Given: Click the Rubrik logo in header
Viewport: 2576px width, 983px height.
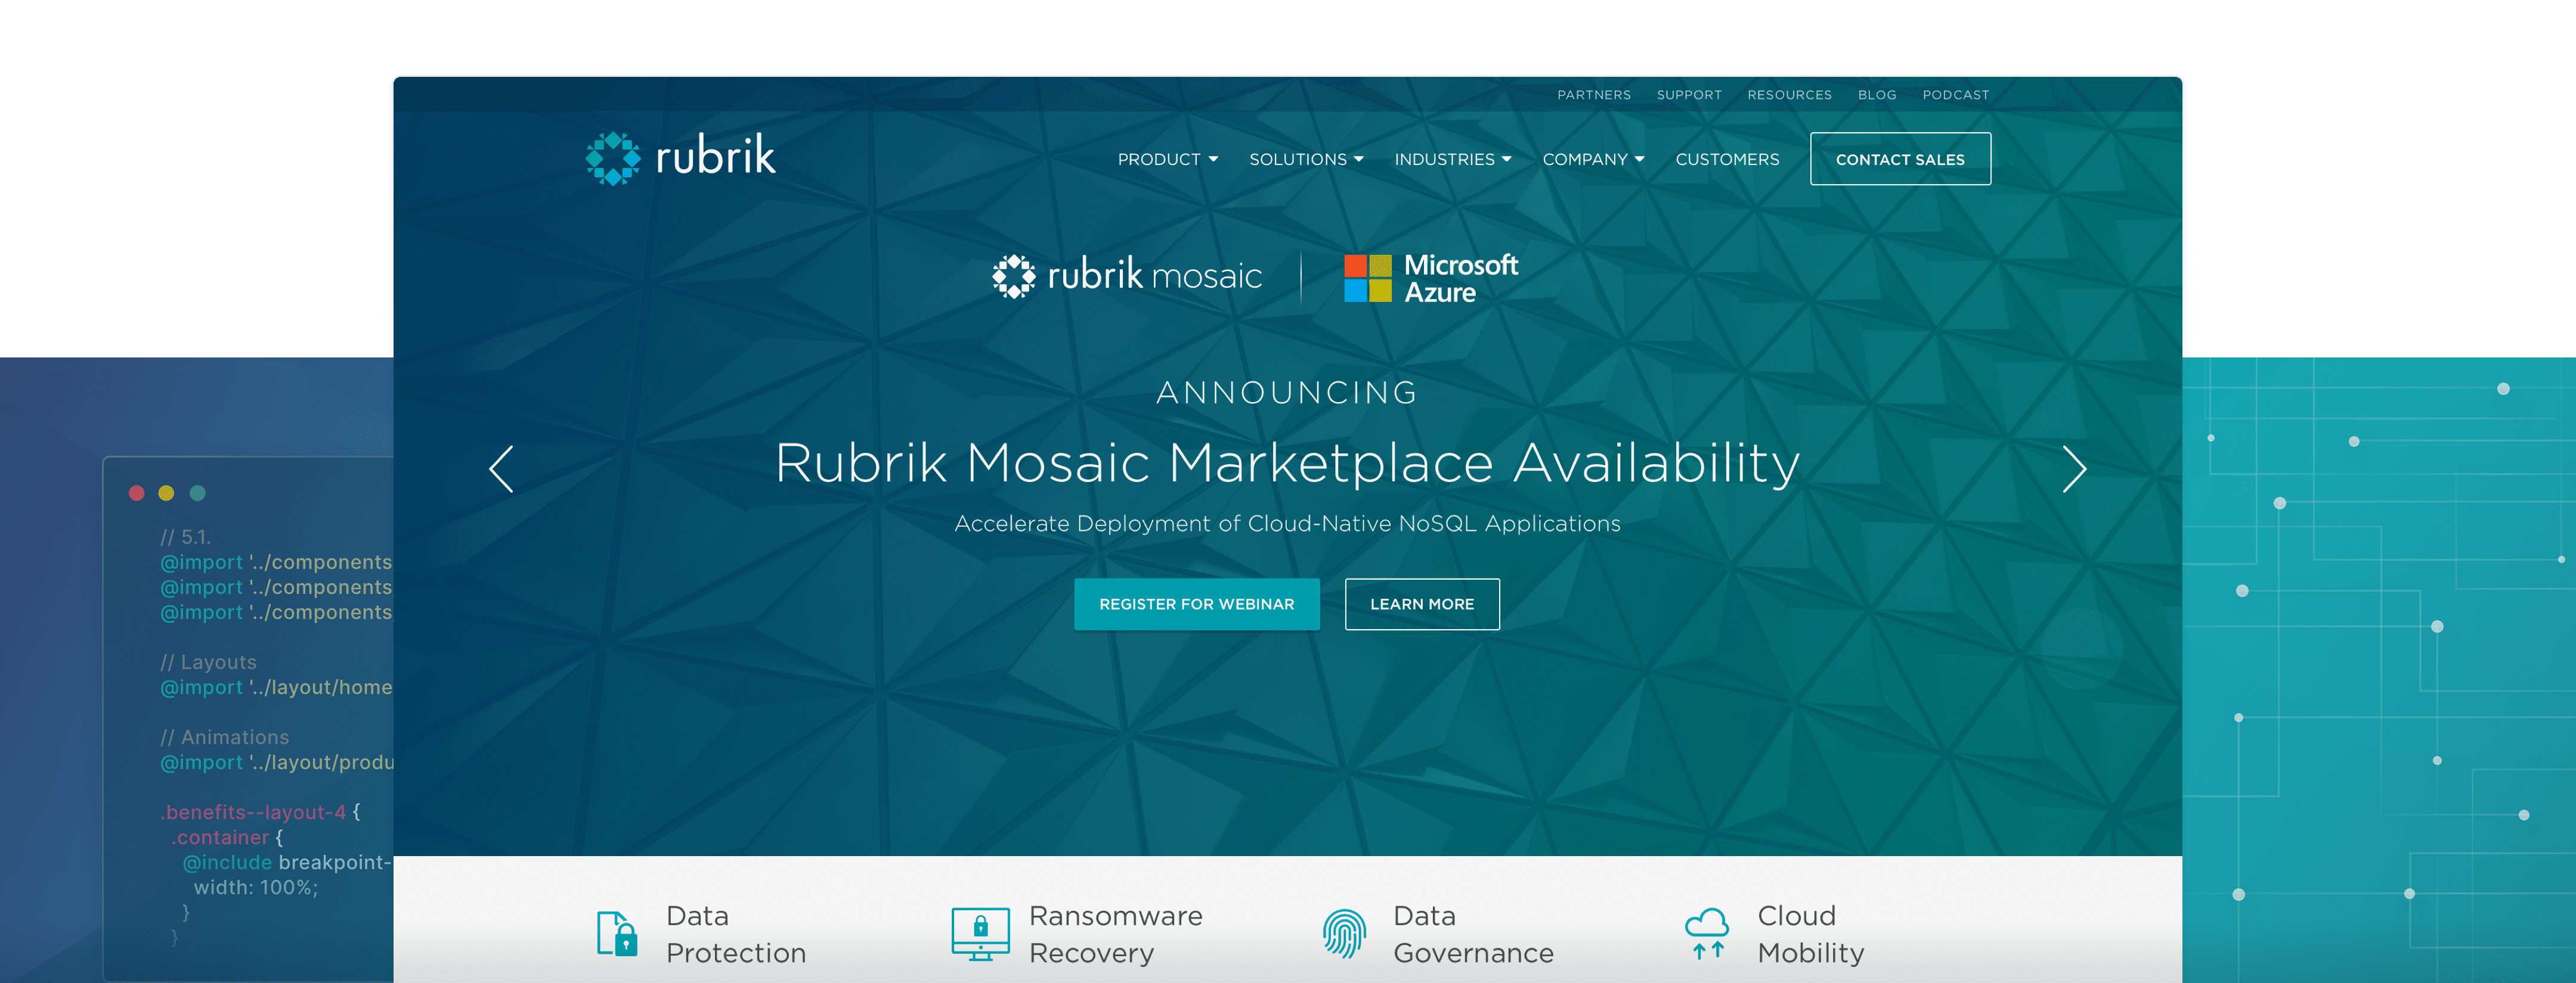Looking at the screenshot, I should (x=681, y=158).
